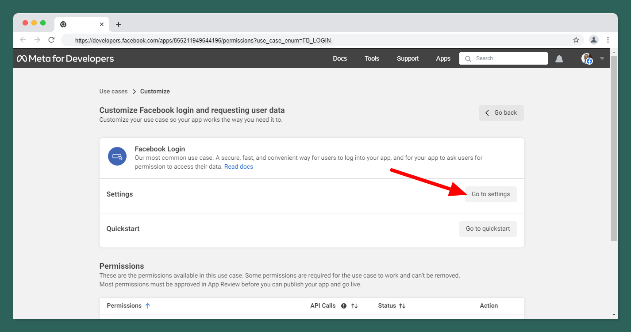The height and width of the screenshot is (332, 631).
Task: Open the Docs menu
Action: click(340, 58)
